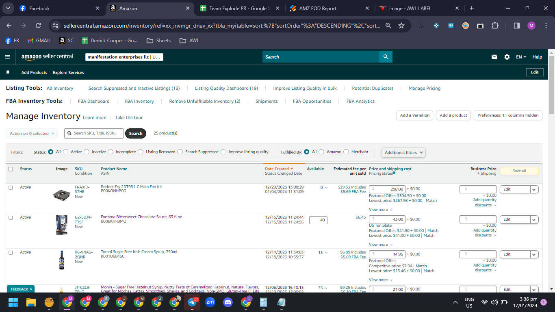Open the volume control in system tray
The width and height of the screenshot is (555, 312).
494,302
